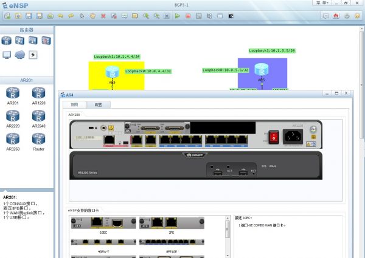Choose the 1GEC interface card

(x=103, y=223)
